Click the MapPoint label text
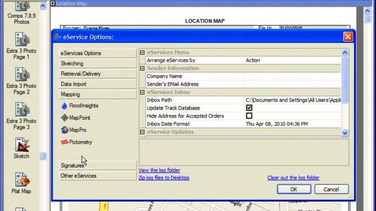The image size is (376, 211). pyautogui.click(x=80, y=118)
